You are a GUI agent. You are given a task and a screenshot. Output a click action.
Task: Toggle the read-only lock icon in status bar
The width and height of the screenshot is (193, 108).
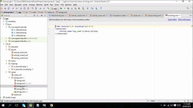[185, 101]
